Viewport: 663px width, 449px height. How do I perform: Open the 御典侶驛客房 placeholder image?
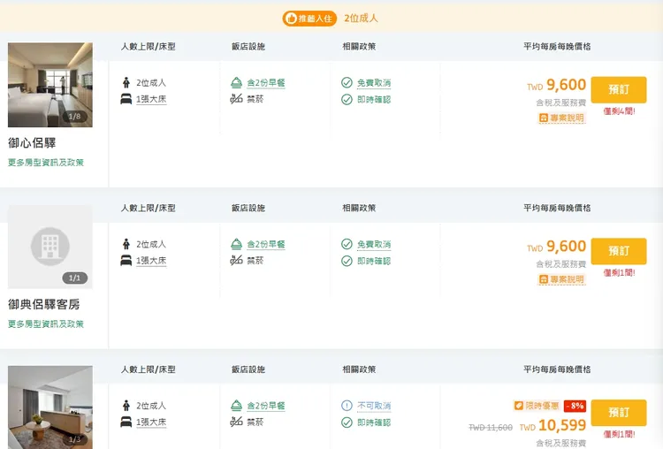(50, 247)
